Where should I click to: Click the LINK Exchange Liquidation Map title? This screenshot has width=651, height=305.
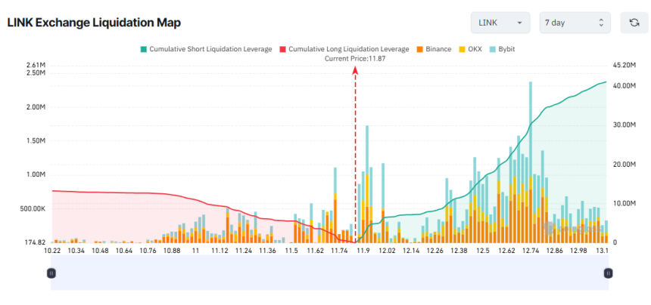coord(94,23)
